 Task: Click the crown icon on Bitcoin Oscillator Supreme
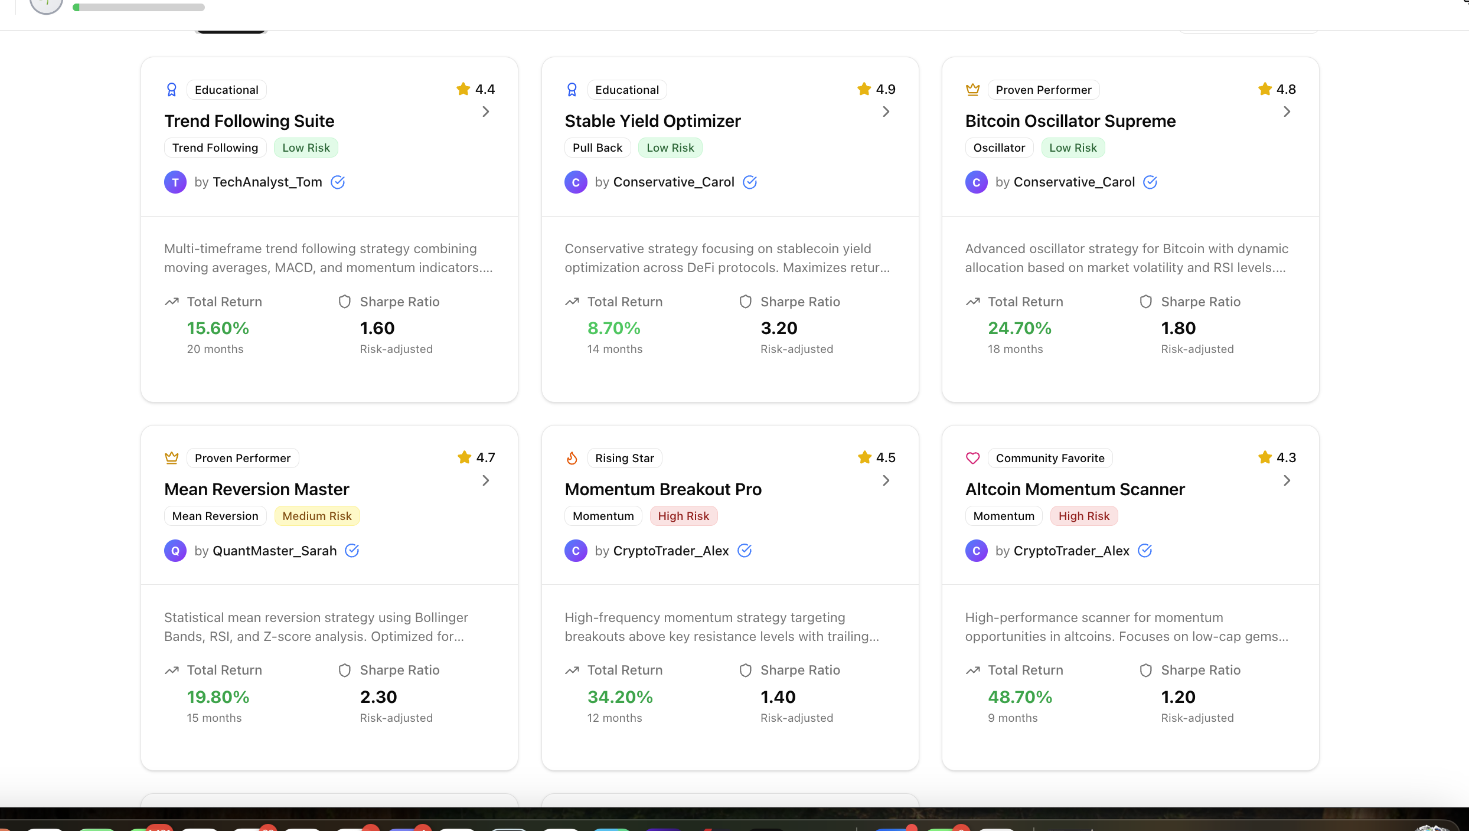(972, 90)
